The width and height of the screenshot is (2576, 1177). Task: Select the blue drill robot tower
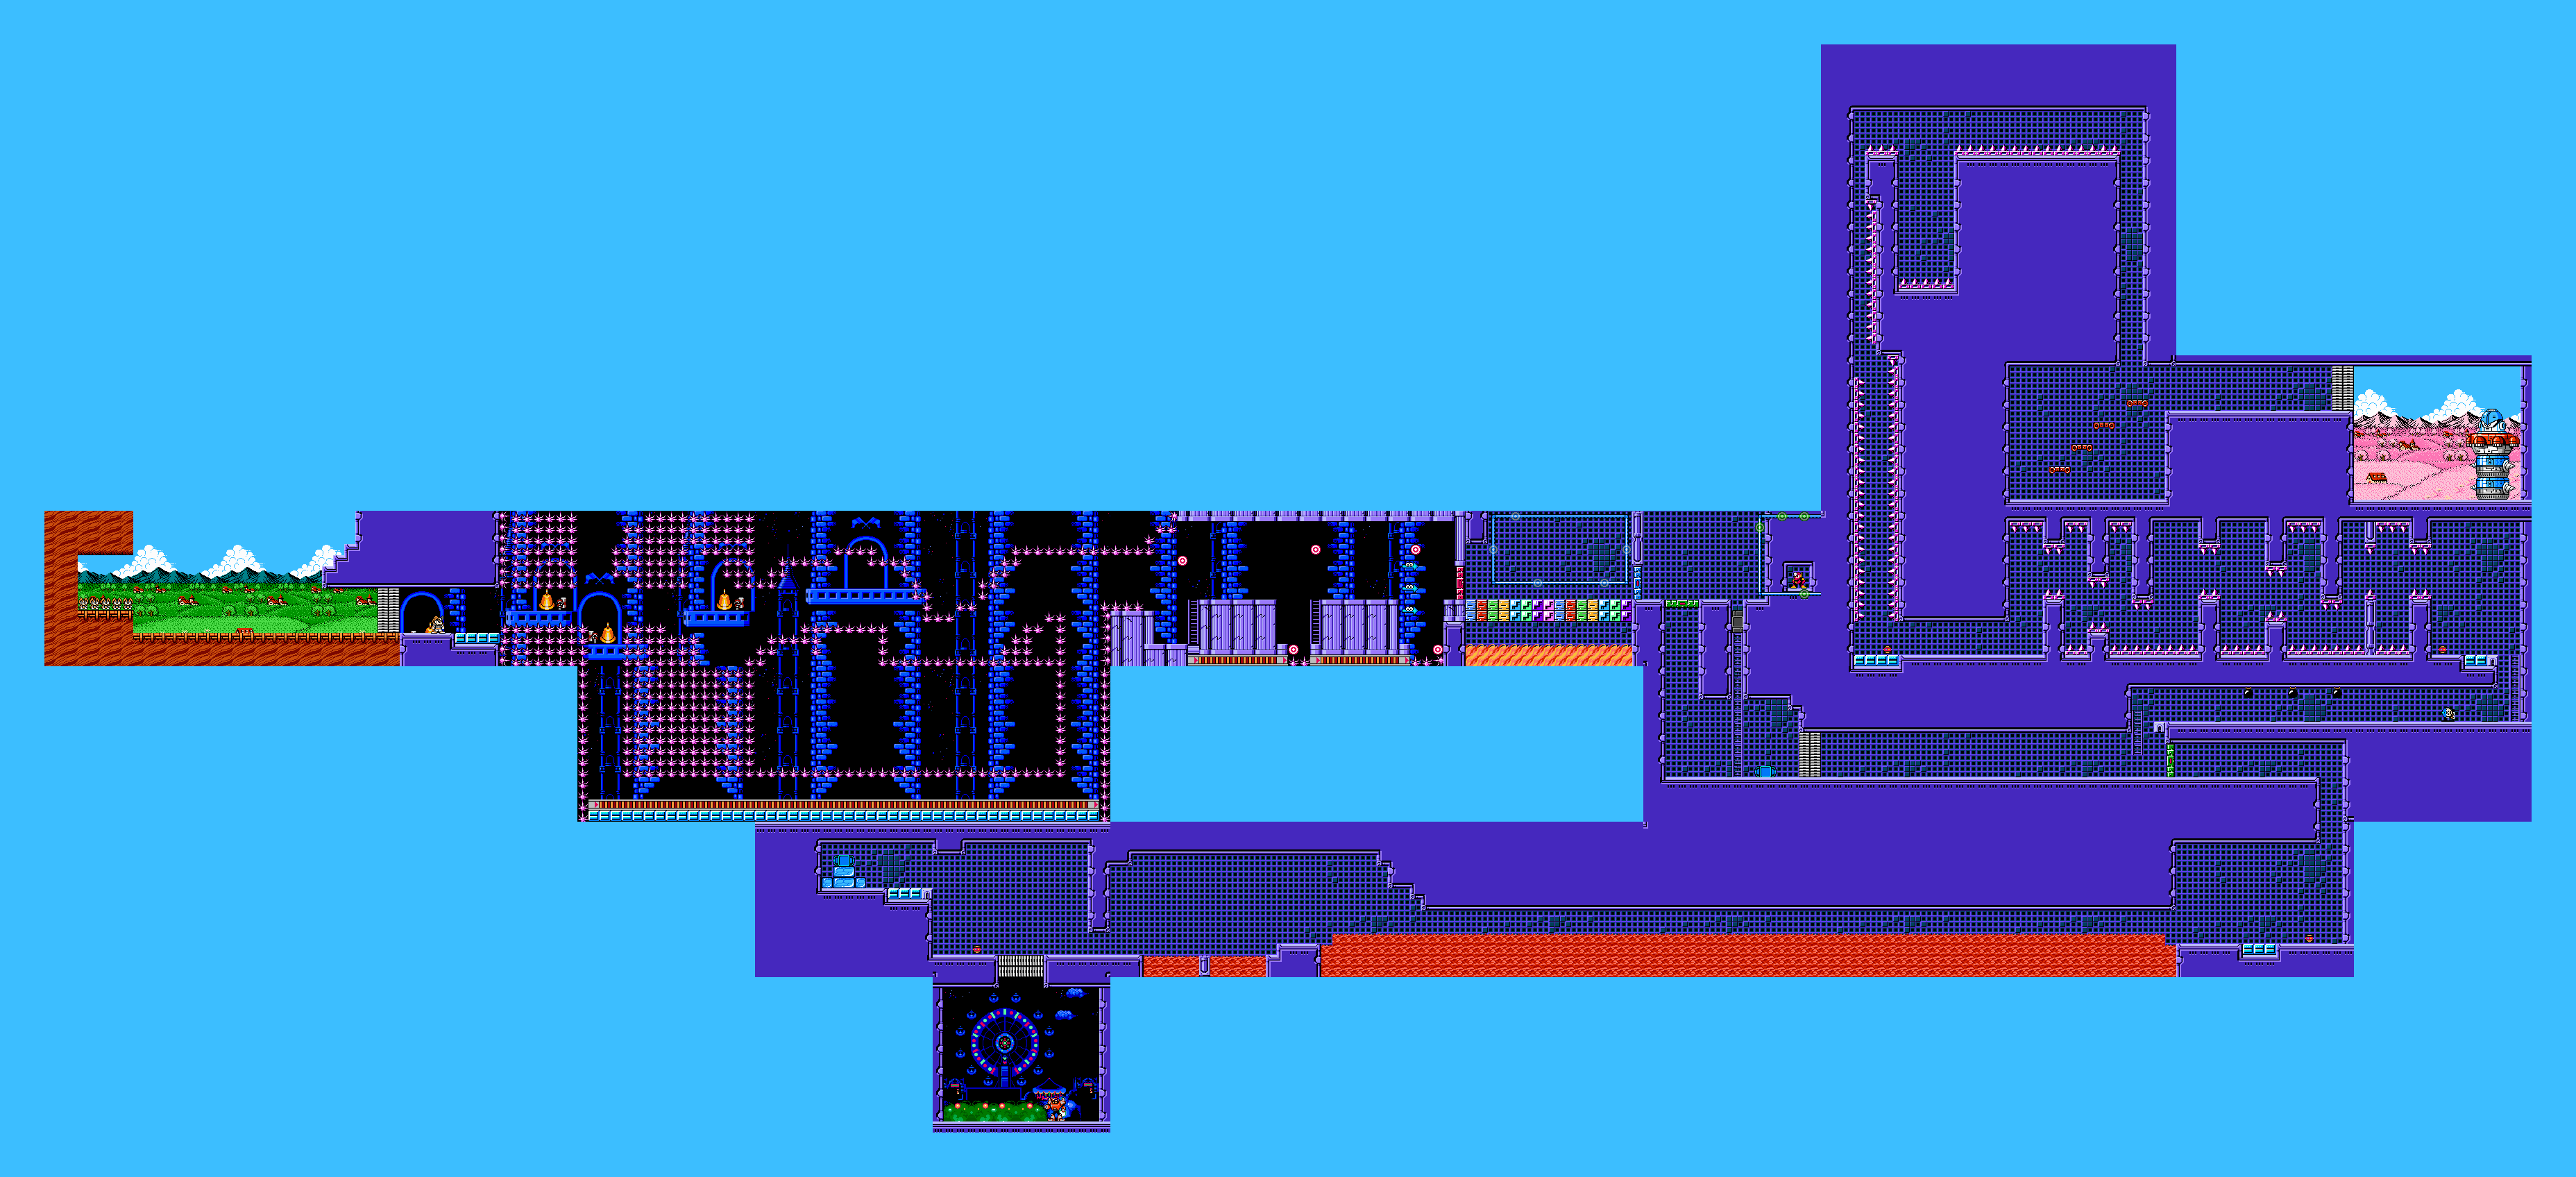coord(2492,455)
